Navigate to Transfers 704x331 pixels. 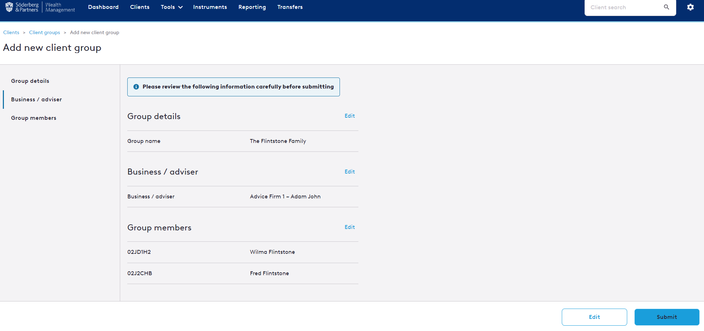coord(290,7)
